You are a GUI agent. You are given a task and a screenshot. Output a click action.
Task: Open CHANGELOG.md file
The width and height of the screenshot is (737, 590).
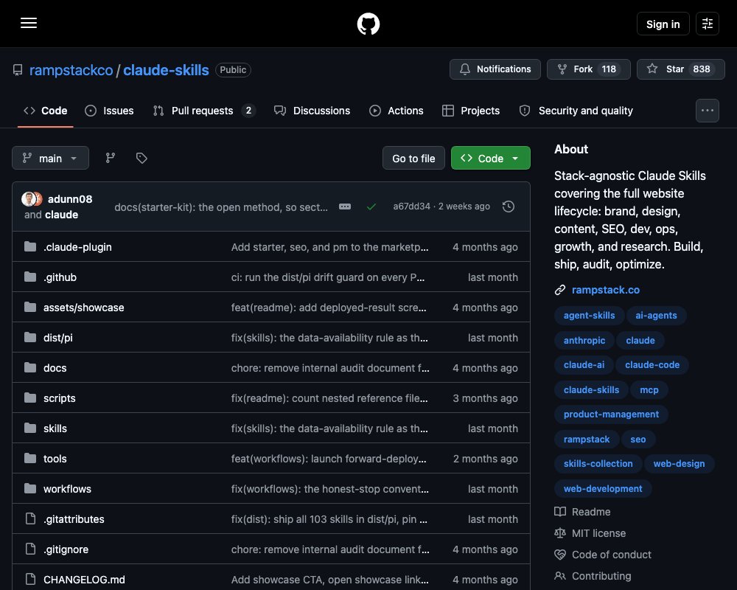click(84, 580)
